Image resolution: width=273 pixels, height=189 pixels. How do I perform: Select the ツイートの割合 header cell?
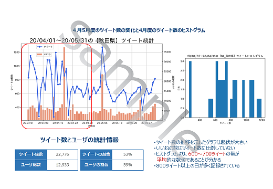(96, 154)
